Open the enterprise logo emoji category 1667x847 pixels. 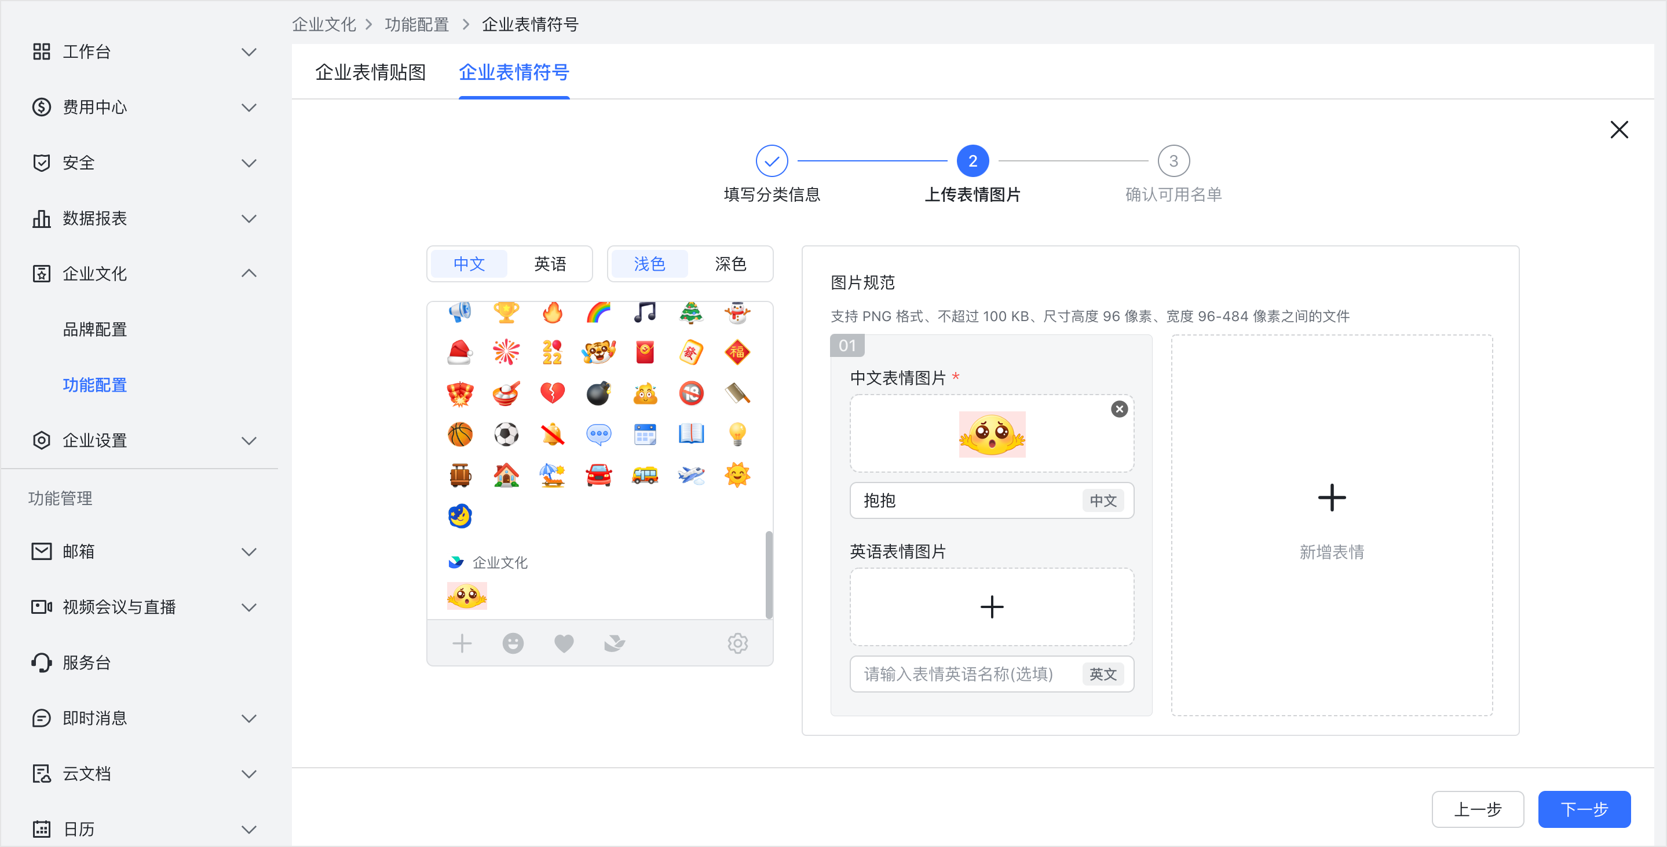coord(615,643)
